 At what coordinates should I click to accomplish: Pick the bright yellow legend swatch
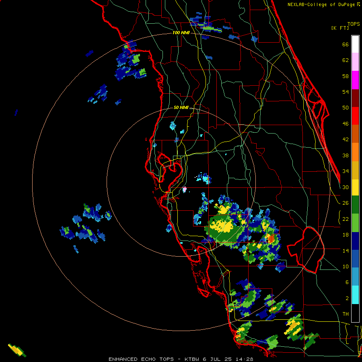355,187
